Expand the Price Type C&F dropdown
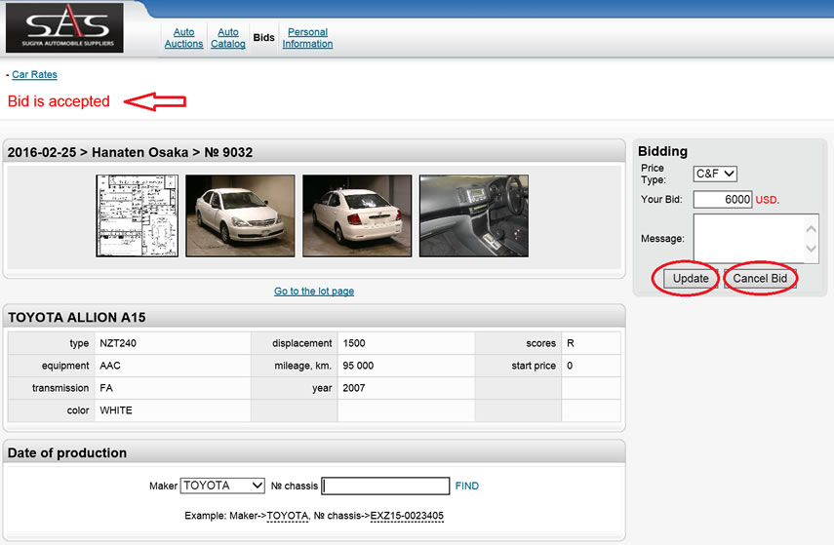This screenshot has width=834, height=545. tap(715, 174)
